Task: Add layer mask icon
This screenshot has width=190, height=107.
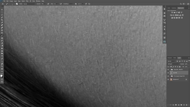Action: click(x=176, y=105)
